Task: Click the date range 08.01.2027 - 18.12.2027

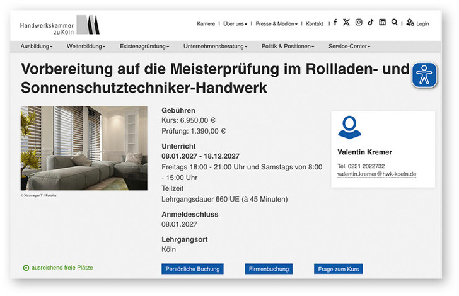Action: (200, 156)
